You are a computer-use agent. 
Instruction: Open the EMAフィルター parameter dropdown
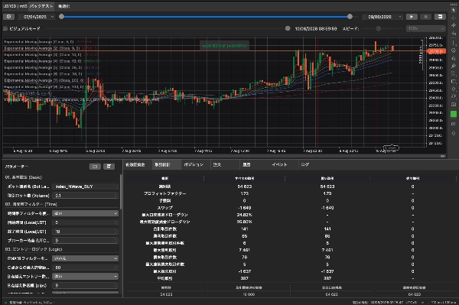[85, 258]
